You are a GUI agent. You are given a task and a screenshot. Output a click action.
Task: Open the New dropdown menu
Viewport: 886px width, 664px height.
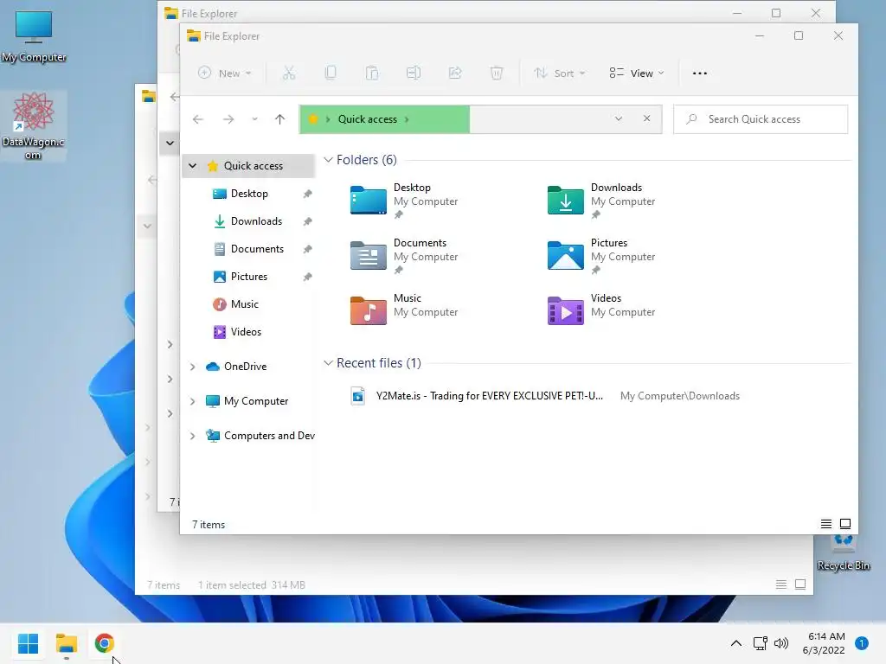click(x=224, y=73)
